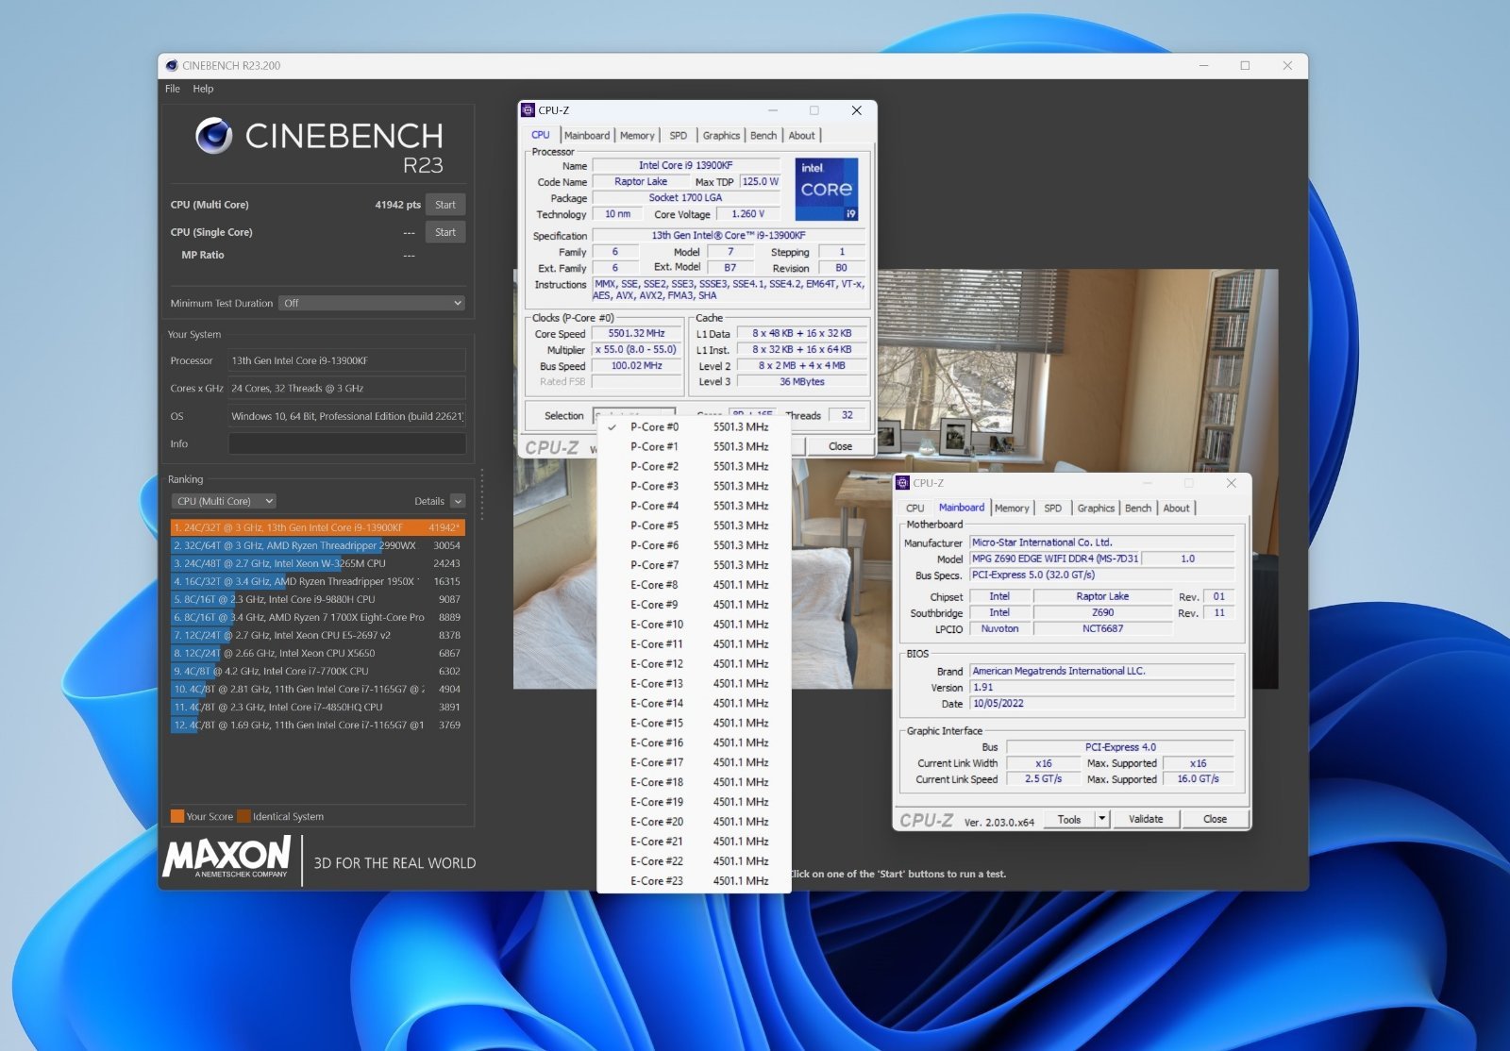Expand the ranking Details dropdown arrow
The image size is (1510, 1051).
coord(458,501)
